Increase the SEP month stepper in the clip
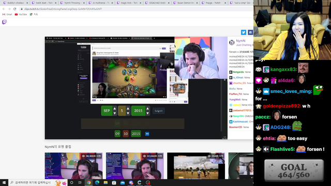331x186 pixels. click(115, 109)
